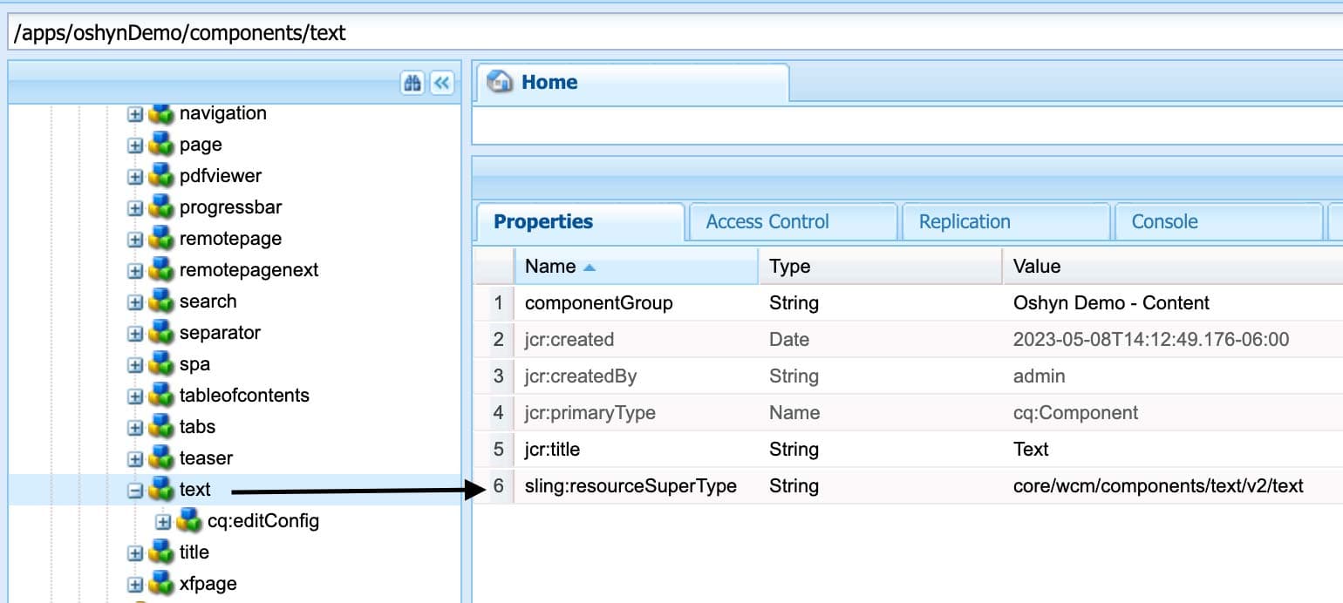The width and height of the screenshot is (1343, 603).
Task: Click the teaser node component icon
Action: pos(160,458)
